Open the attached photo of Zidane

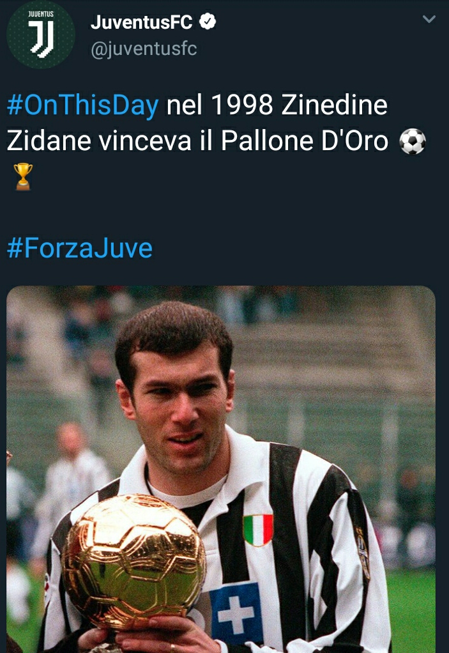pyautogui.click(x=221, y=469)
